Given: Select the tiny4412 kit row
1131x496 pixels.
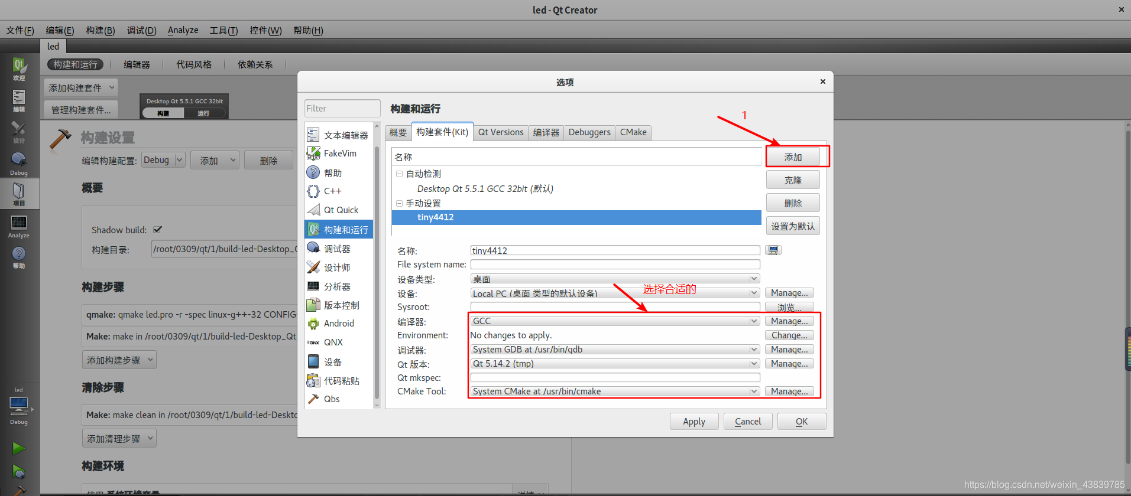Looking at the screenshot, I should coord(576,217).
